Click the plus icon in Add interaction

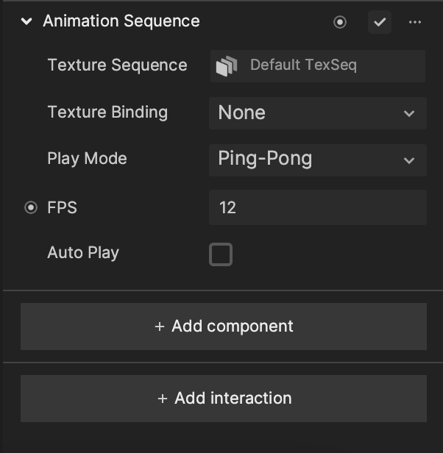[163, 399]
